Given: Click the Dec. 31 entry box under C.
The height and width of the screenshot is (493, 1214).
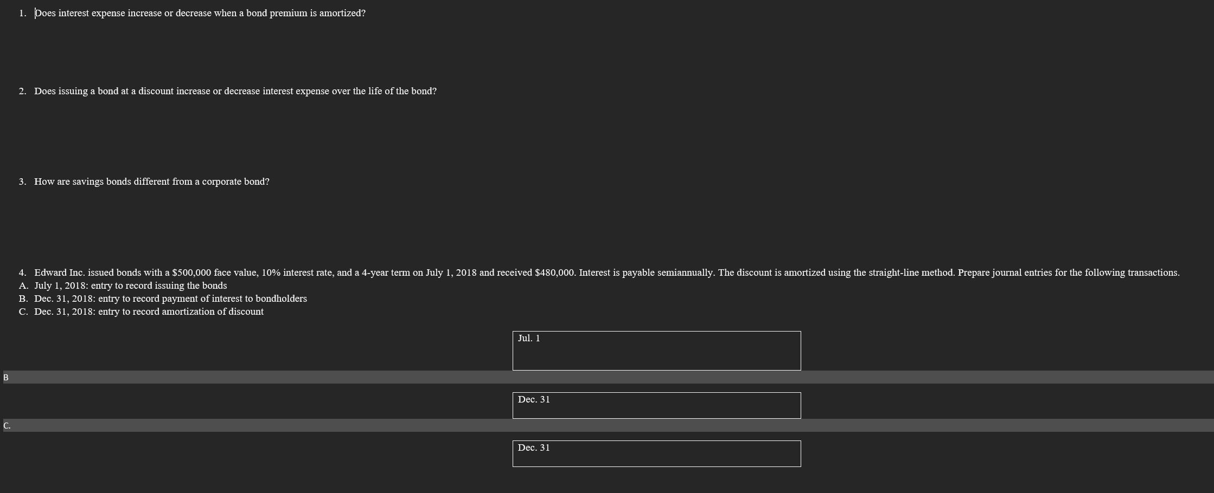Looking at the screenshot, I should pos(656,453).
